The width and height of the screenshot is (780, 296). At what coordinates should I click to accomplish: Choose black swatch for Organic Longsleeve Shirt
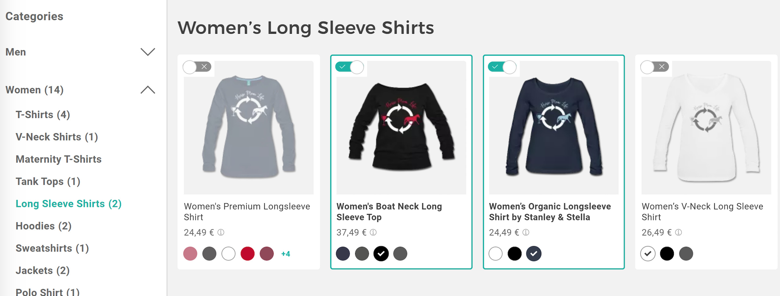point(515,254)
